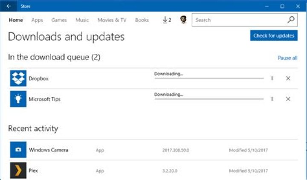The height and width of the screenshot is (180, 307).
Task: Open the Plex app icon
Action: 18,171
